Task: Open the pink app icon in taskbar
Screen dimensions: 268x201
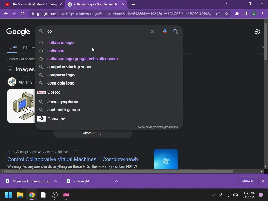Action: coord(66,195)
